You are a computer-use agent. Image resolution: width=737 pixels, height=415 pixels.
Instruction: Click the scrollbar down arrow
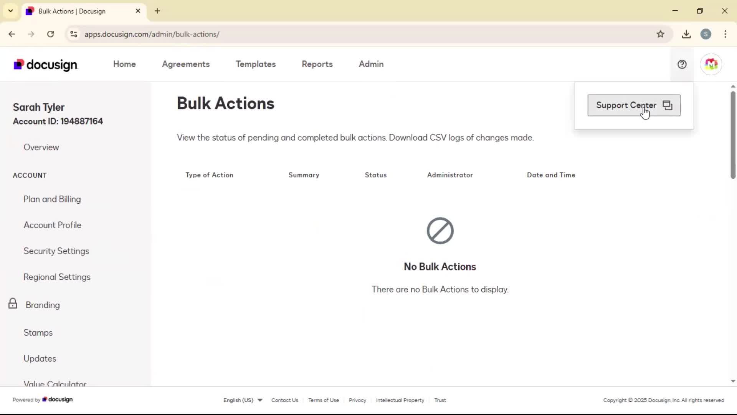tap(733, 381)
